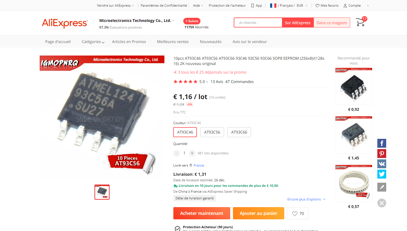Select the AT93C46 variant option
The image size is (407, 231).
click(185, 132)
